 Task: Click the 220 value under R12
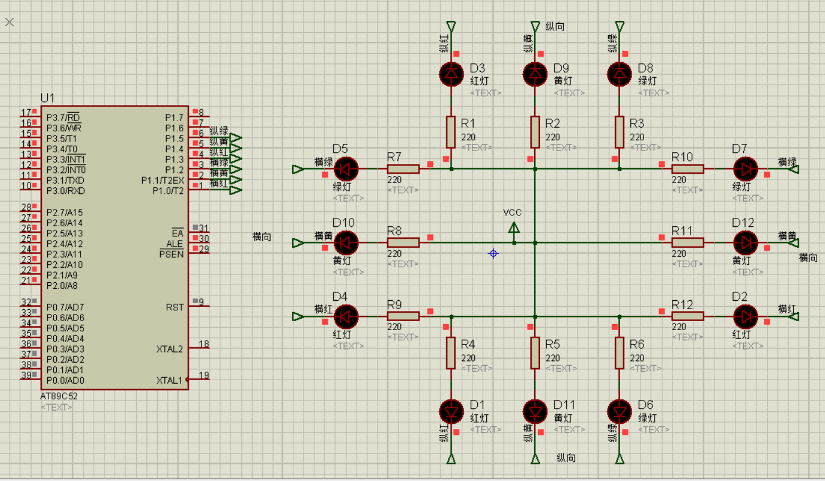click(679, 326)
